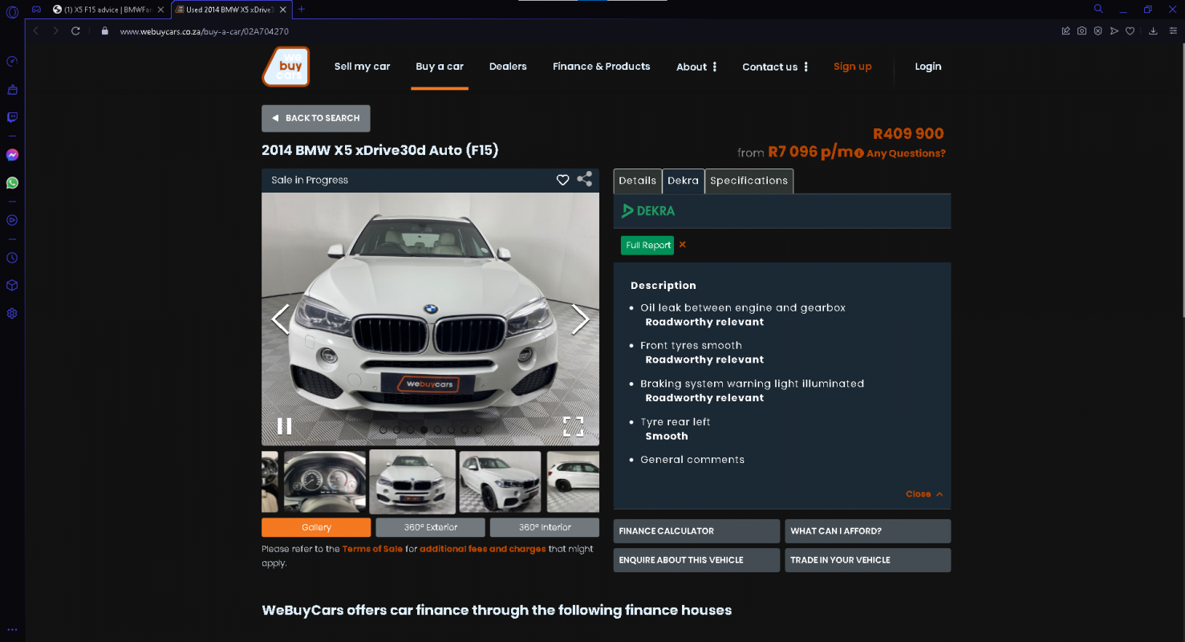The height and width of the screenshot is (642, 1185).
Task: Dismiss Full Report with orange X
Action: tap(683, 245)
